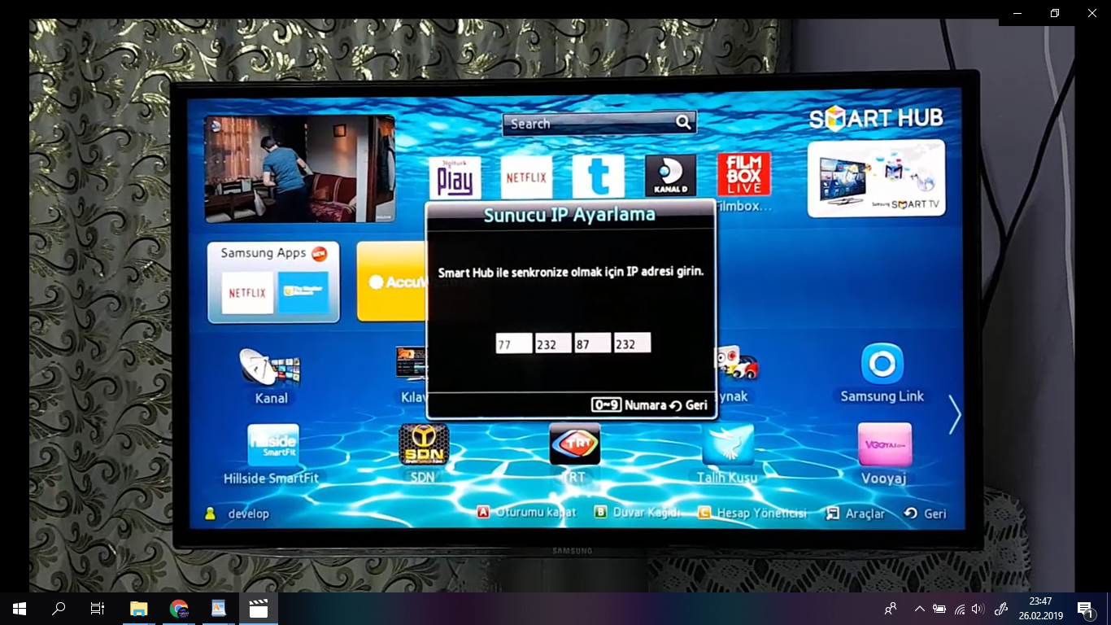Open the Samsung Link app
The height and width of the screenshot is (625, 1111).
pyautogui.click(x=882, y=364)
